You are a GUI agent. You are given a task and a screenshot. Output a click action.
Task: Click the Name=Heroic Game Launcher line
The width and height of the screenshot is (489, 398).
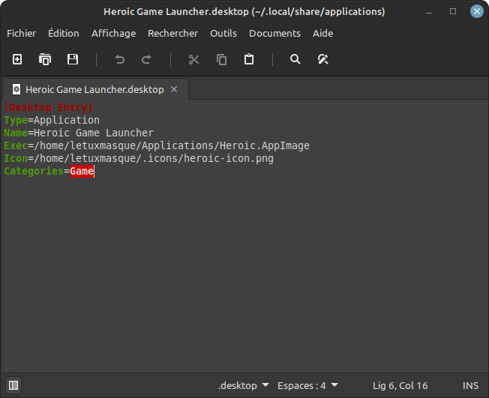pos(79,133)
